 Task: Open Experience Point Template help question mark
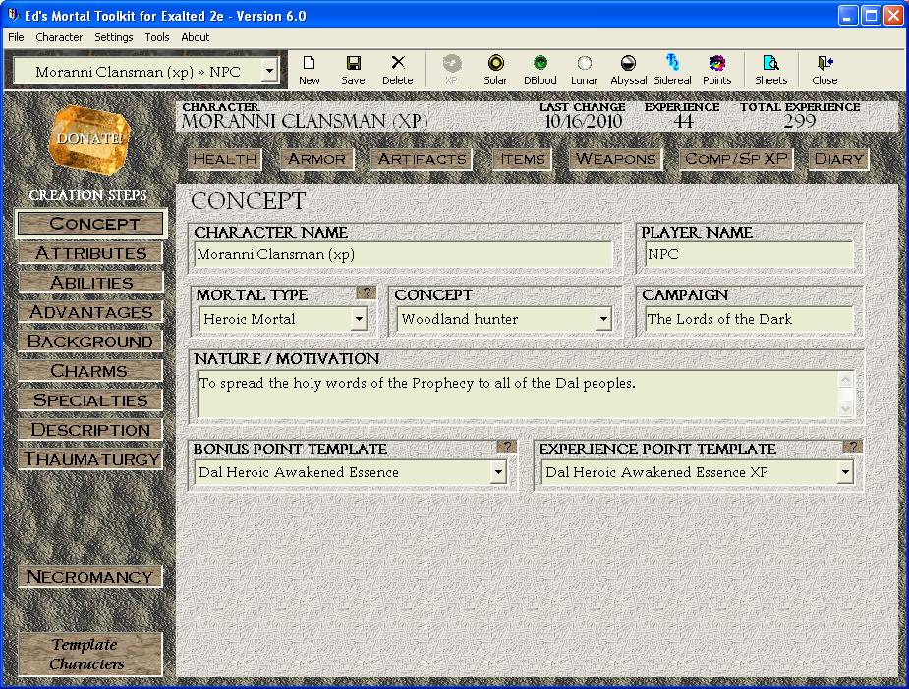click(853, 447)
